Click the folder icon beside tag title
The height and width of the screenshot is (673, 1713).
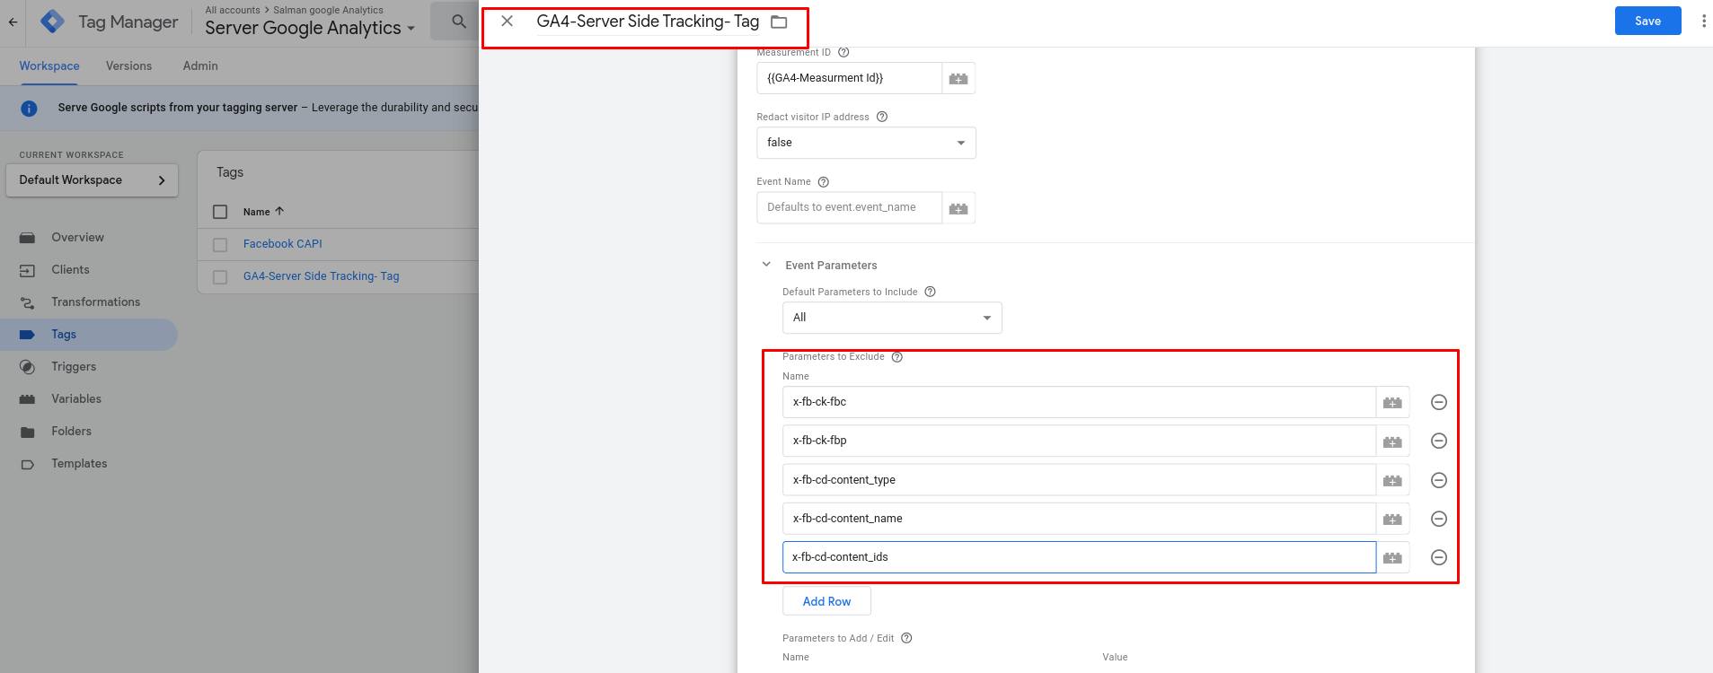(779, 22)
